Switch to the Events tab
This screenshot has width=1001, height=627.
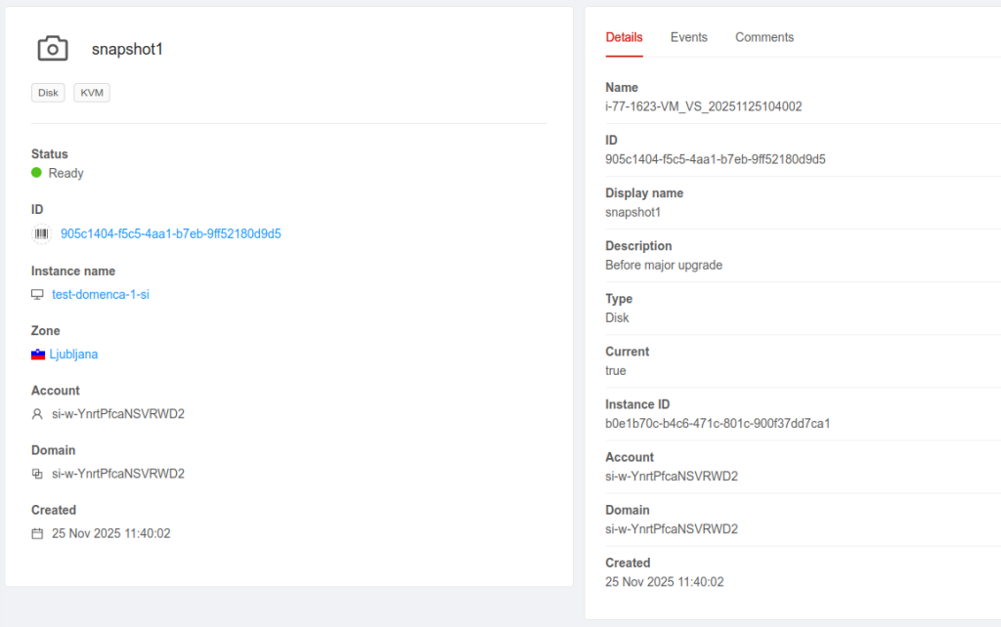(688, 37)
